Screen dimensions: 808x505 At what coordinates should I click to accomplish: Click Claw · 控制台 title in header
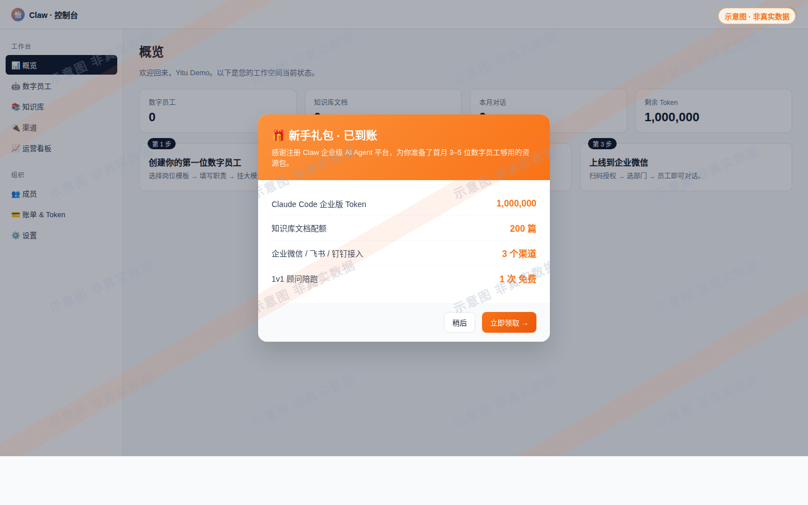point(53,15)
